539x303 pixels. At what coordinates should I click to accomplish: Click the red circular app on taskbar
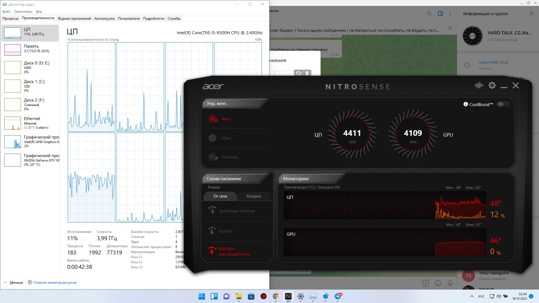[x=264, y=296]
